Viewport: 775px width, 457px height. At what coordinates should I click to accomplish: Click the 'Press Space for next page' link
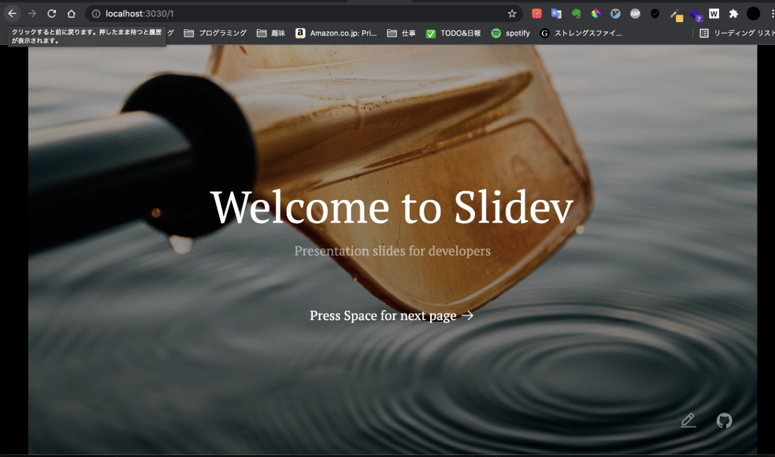(x=392, y=315)
